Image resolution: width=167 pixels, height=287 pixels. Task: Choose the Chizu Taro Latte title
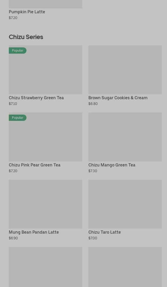(105, 232)
